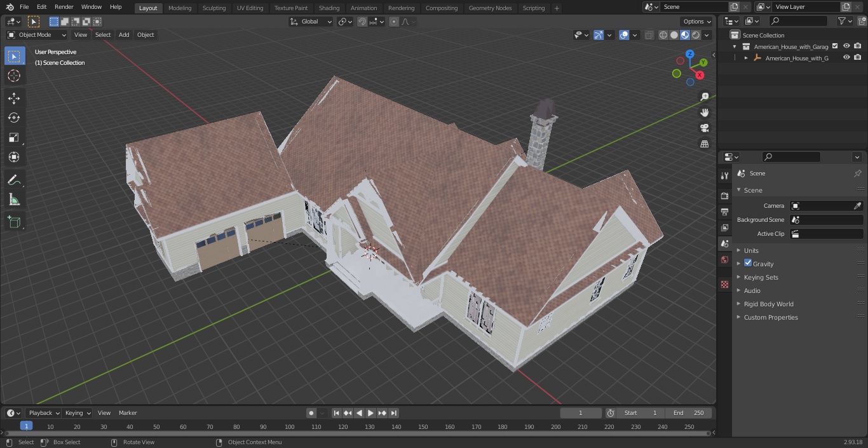Choose the Transform tool
This screenshot has height=448, width=868.
(x=14, y=157)
